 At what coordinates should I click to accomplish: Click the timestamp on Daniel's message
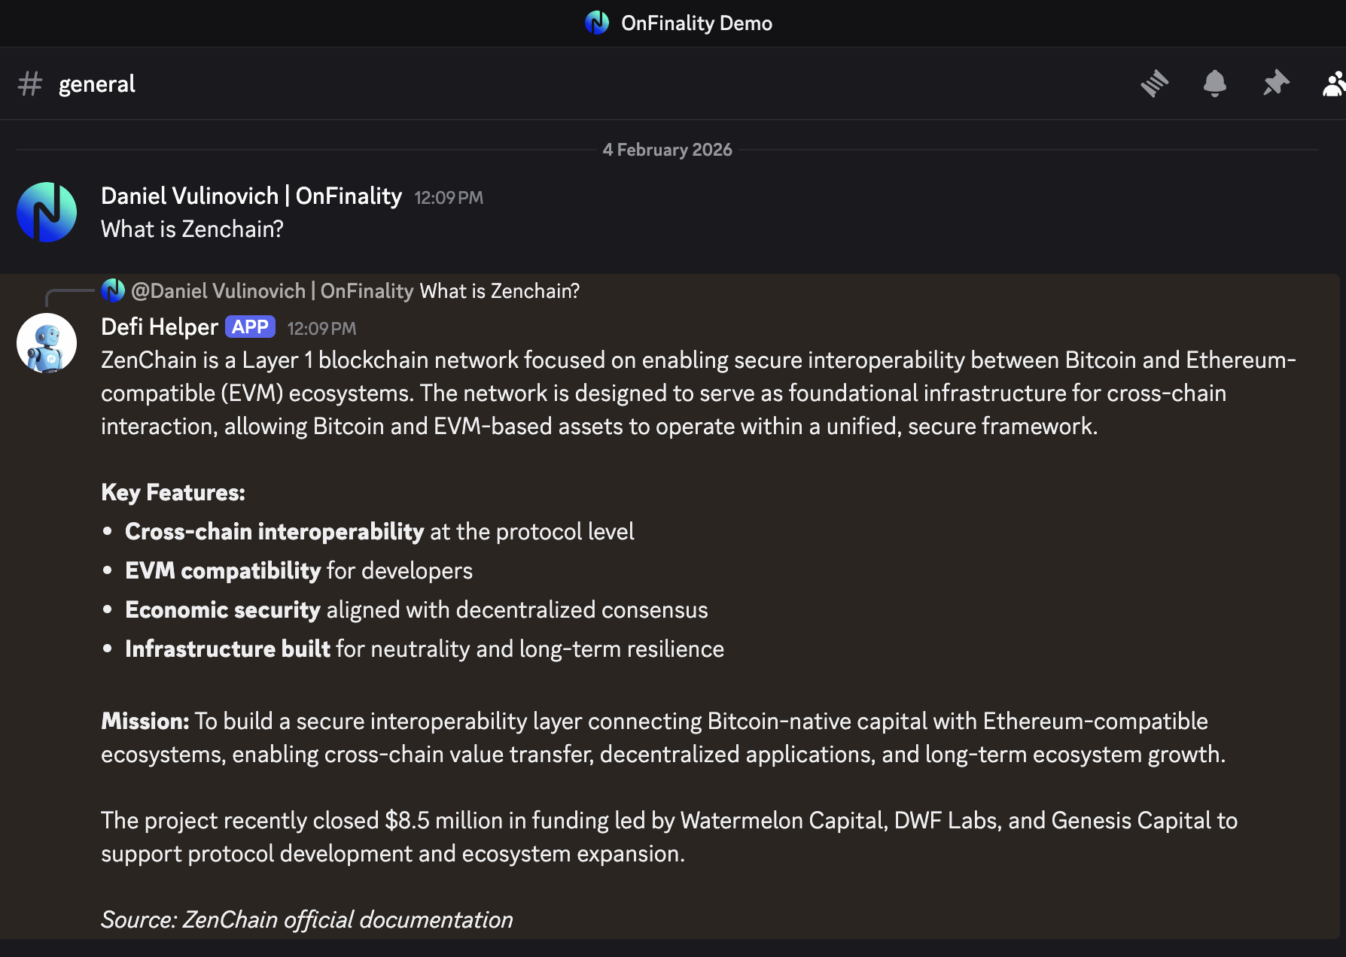pos(449,198)
